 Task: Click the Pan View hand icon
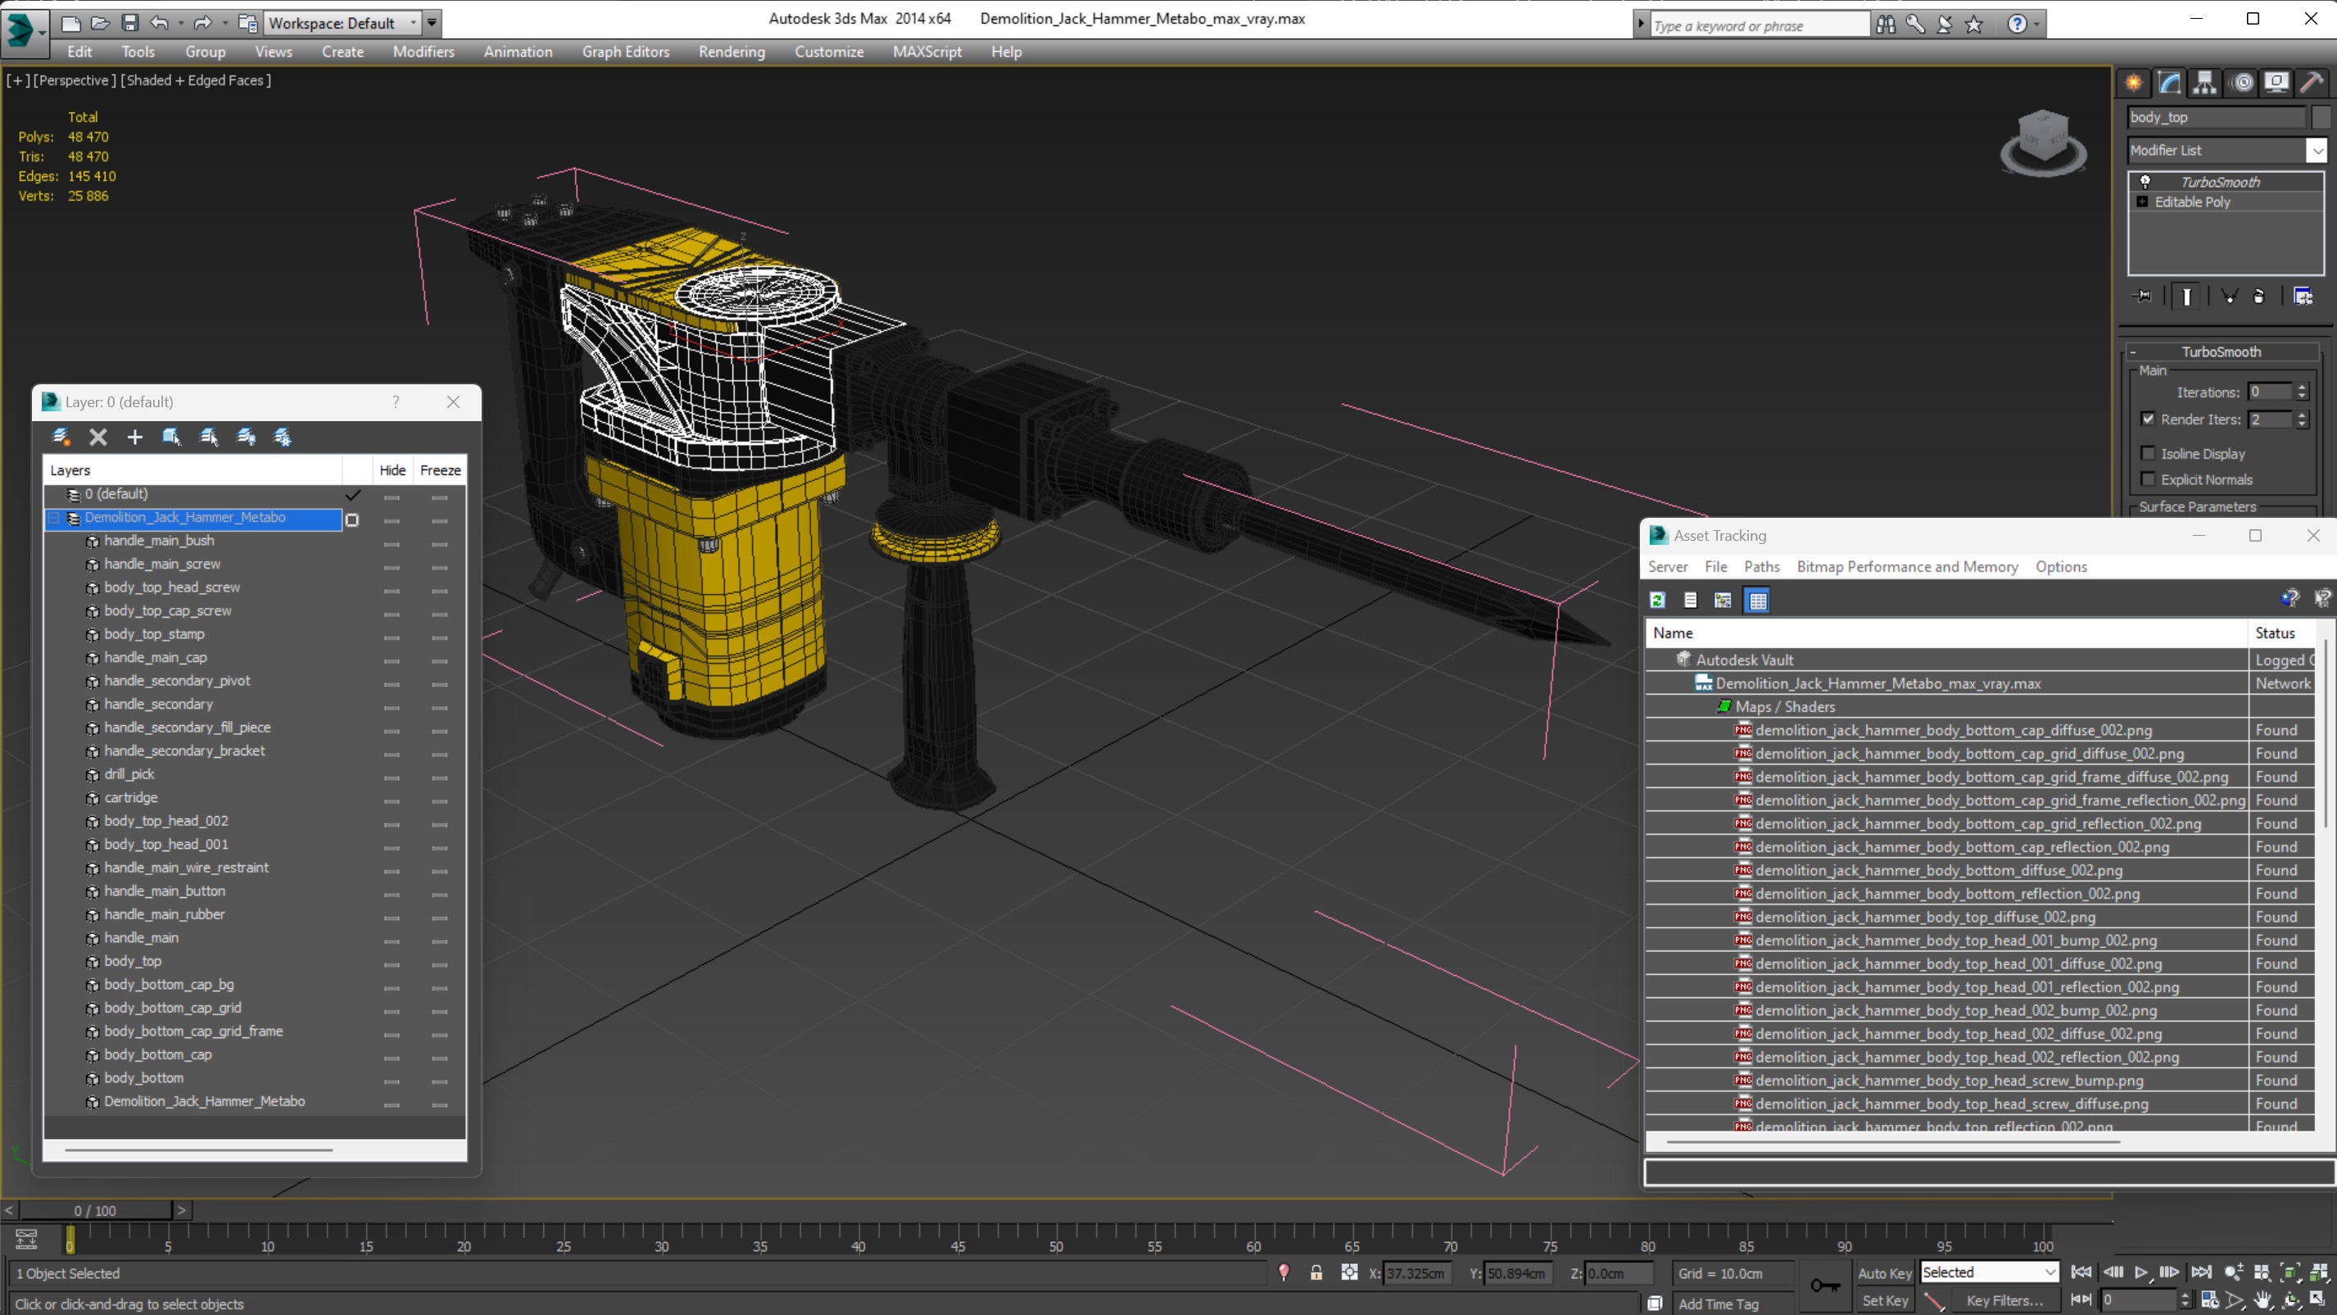coord(2262,1299)
